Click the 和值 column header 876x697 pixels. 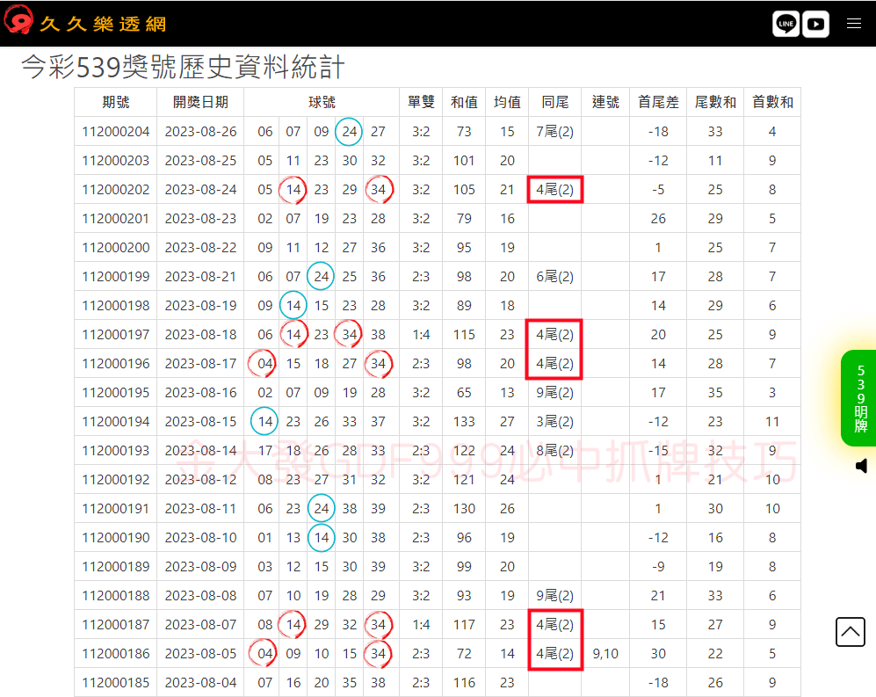coord(463,102)
